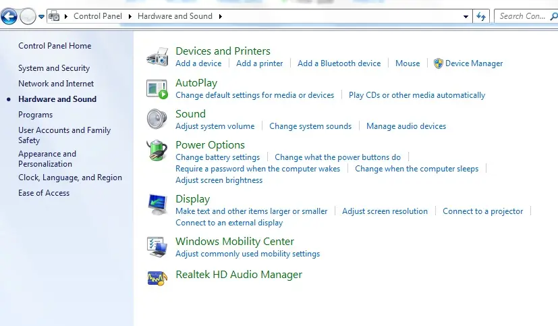Open the Power Options heading

point(210,145)
